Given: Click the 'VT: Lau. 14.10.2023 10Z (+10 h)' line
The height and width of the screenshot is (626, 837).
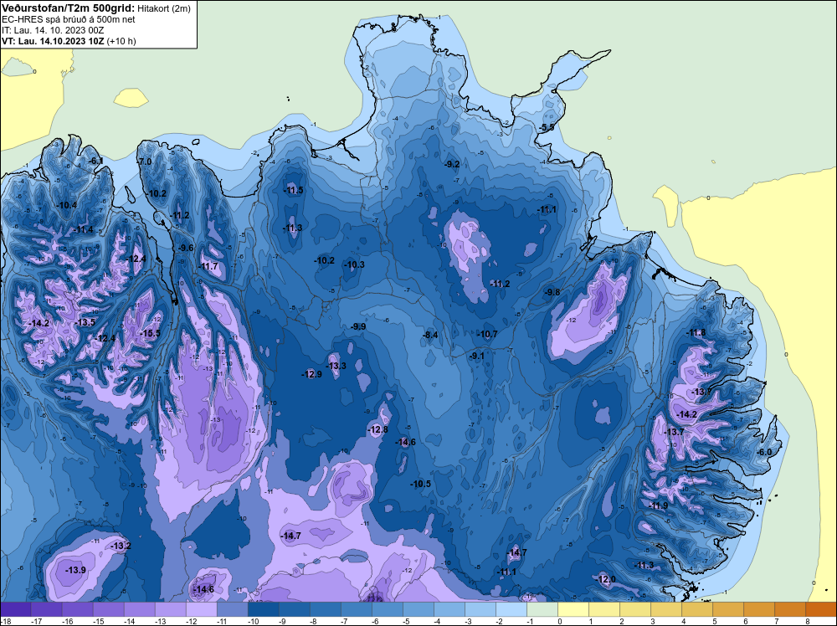Looking at the screenshot, I should (69, 41).
